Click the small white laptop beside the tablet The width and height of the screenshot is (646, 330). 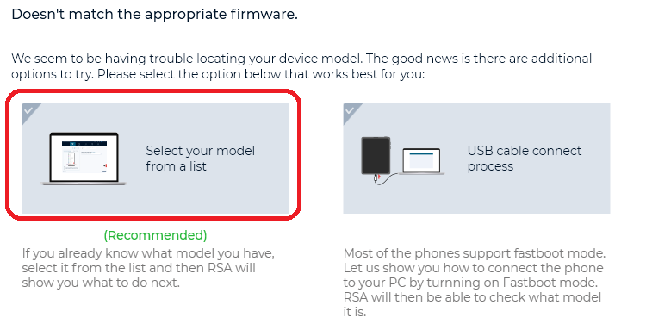point(421,161)
